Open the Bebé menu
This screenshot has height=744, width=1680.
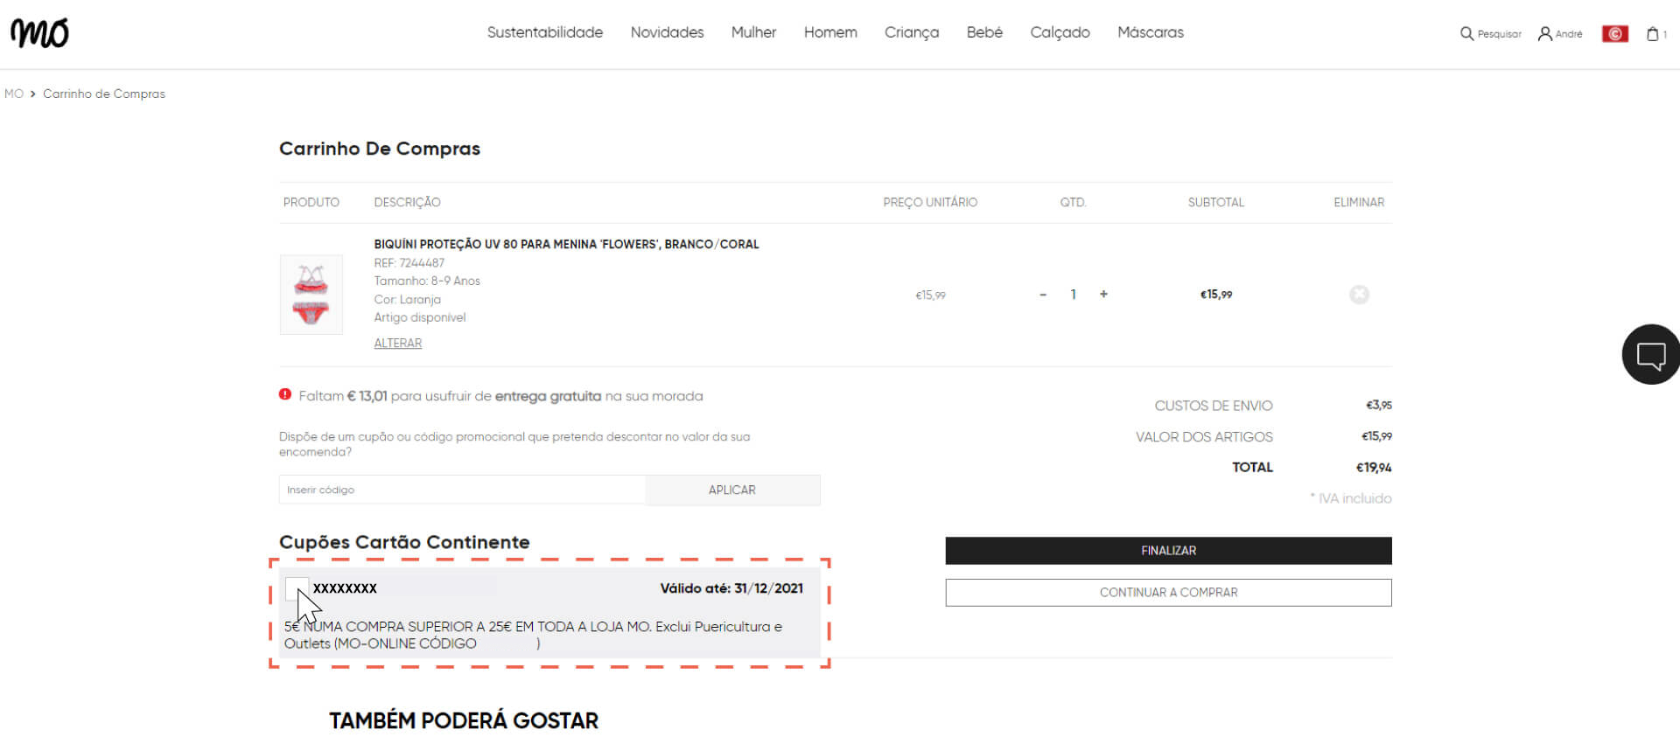tap(984, 32)
